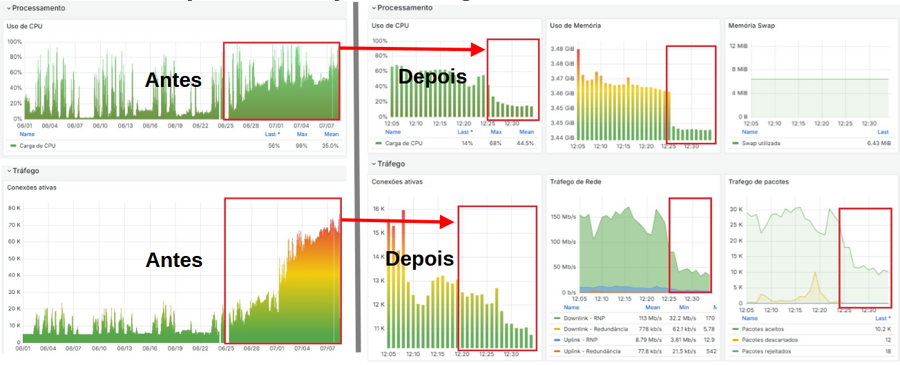Screen dimensions: 900x365
Task: Sort by Max in left Uso de CPU legend
Action: (303, 135)
